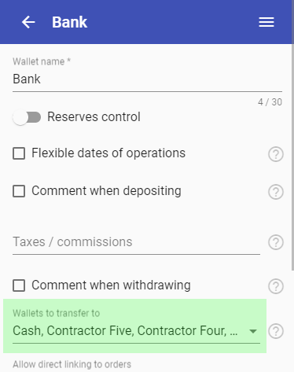Enable Comment when depositing checkbox
This screenshot has height=372, width=294.
[x=19, y=191]
